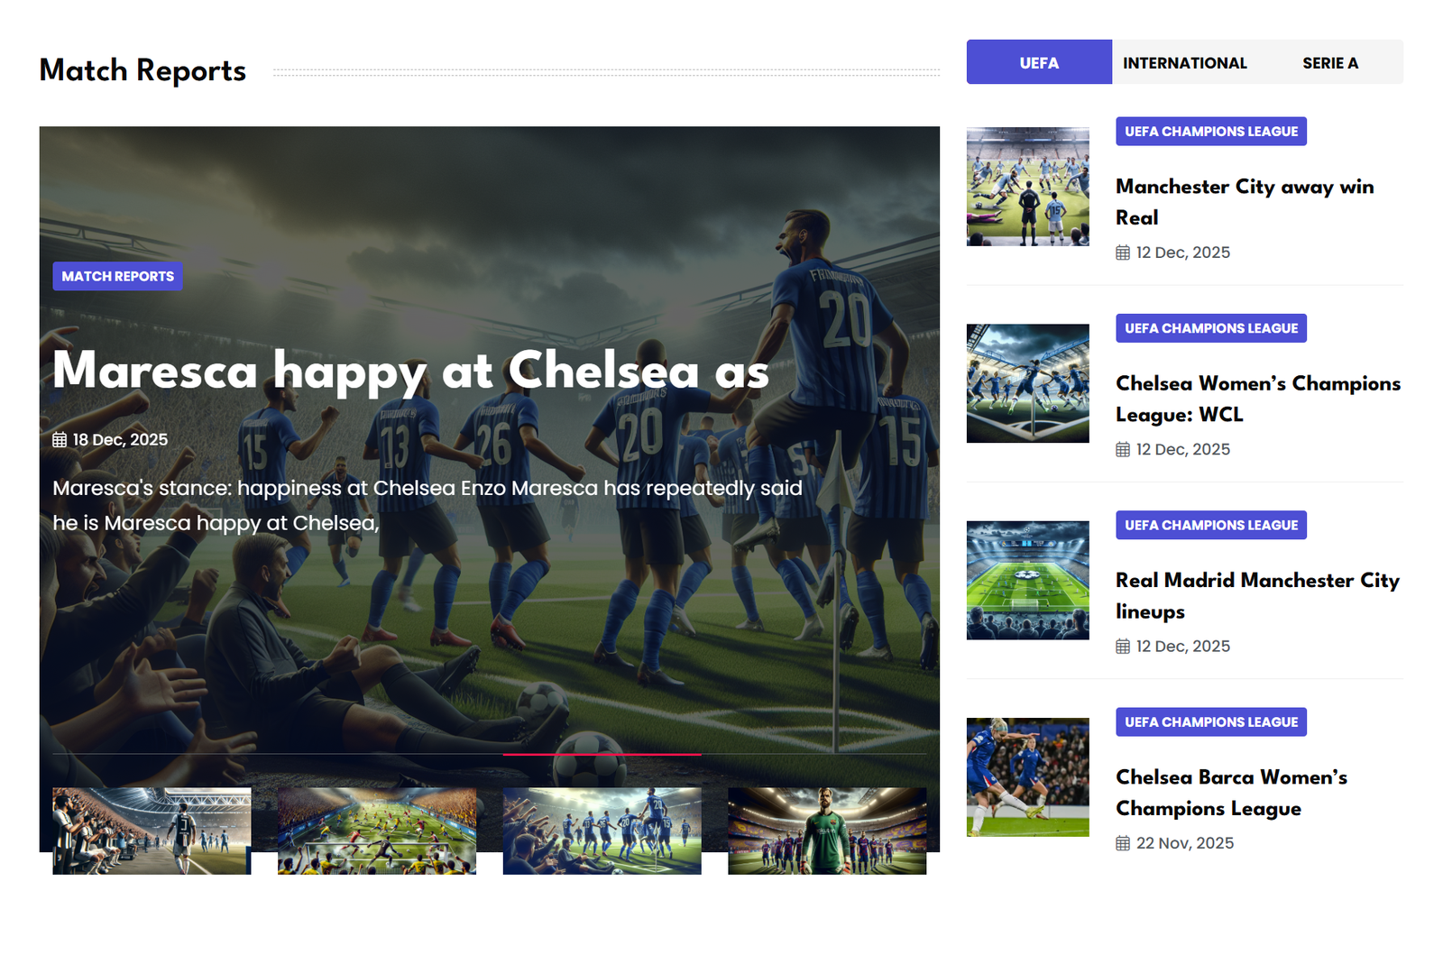Click calendar icon under Real Madrid lineups title
The height and width of the screenshot is (955, 1443).
pos(1123,646)
